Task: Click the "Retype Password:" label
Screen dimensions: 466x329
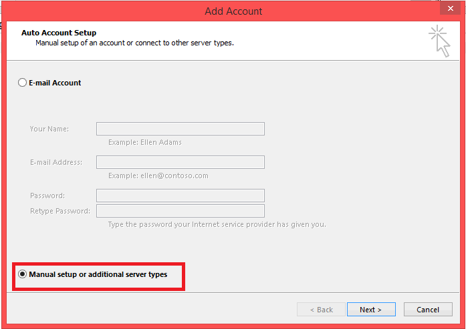Action: tap(60, 211)
